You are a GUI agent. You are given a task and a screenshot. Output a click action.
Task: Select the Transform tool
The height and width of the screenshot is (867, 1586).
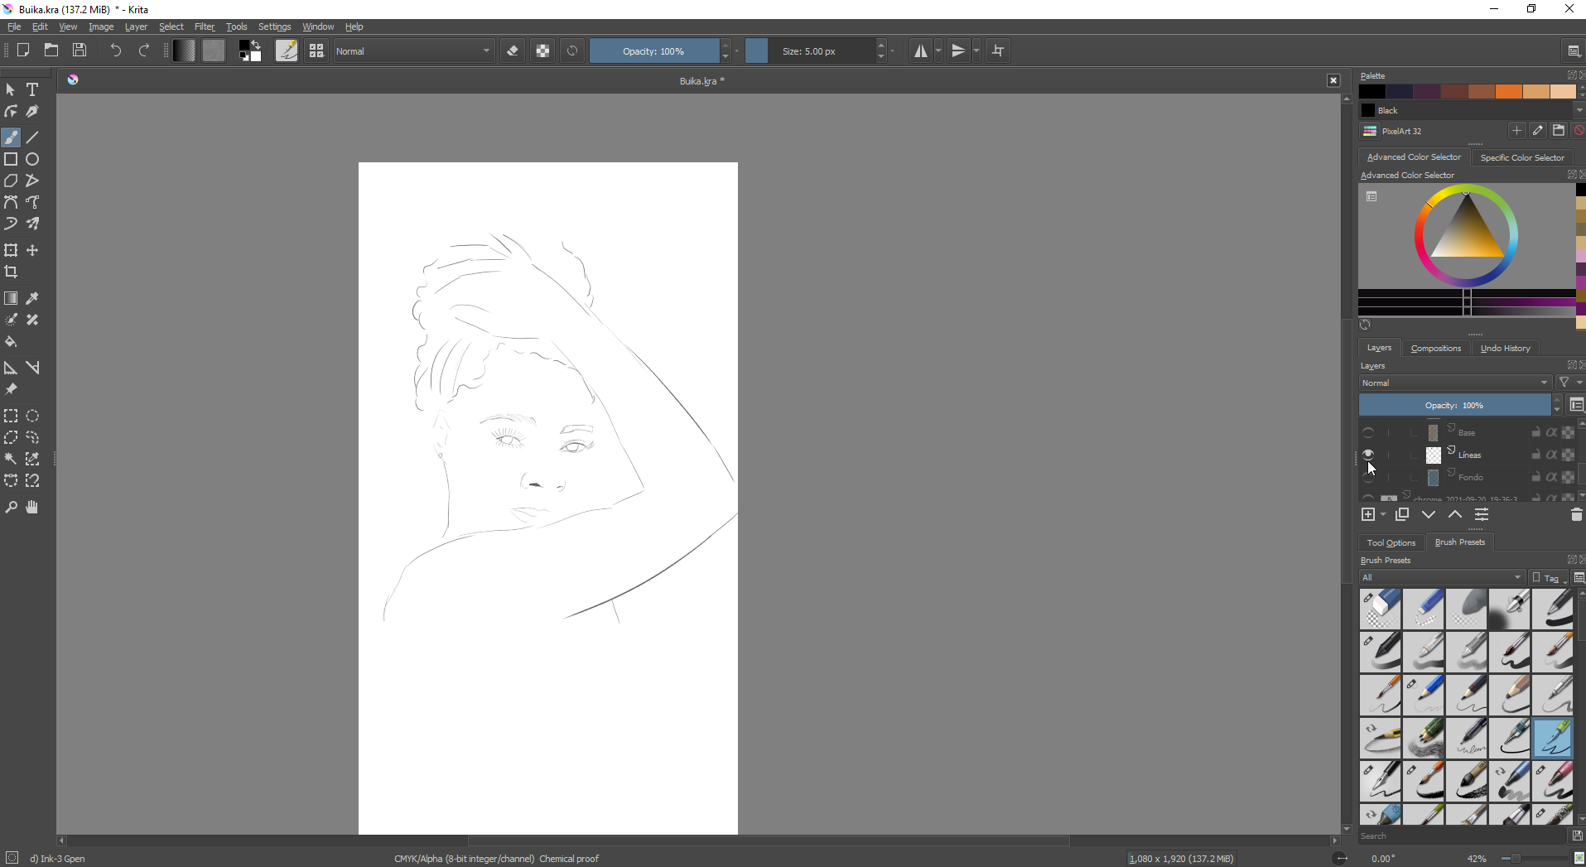click(11, 250)
